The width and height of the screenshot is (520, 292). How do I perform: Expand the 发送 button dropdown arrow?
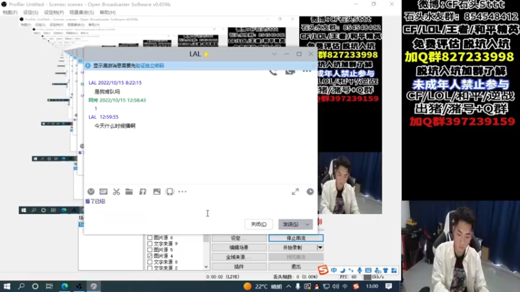(307, 225)
